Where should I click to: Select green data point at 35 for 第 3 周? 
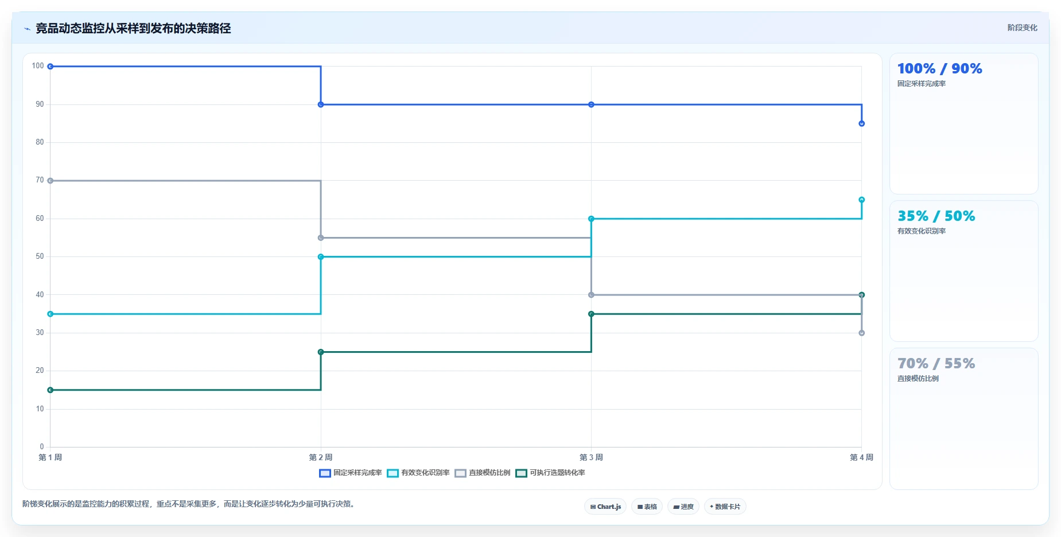coord(591,314)
